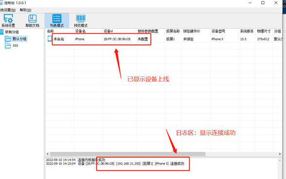Screen dimensions: 286x179
Task: Click horizontal scrollbar left arrow
Action: pos(48,154)
